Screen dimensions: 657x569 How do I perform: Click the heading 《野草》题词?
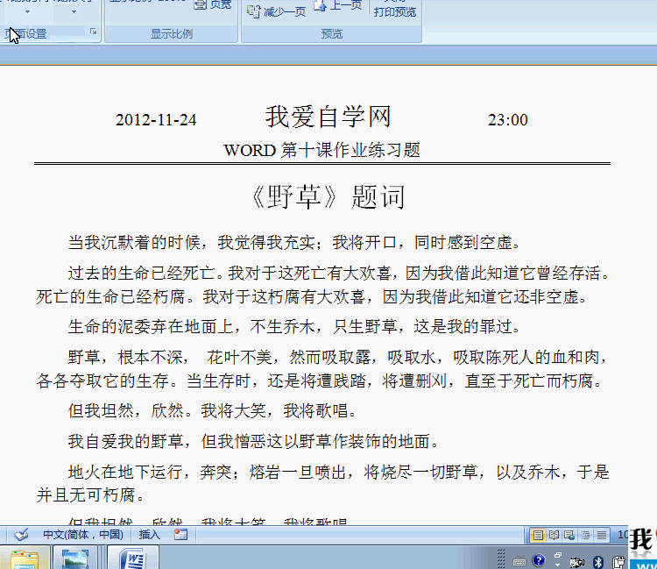[x=328, y=196]
